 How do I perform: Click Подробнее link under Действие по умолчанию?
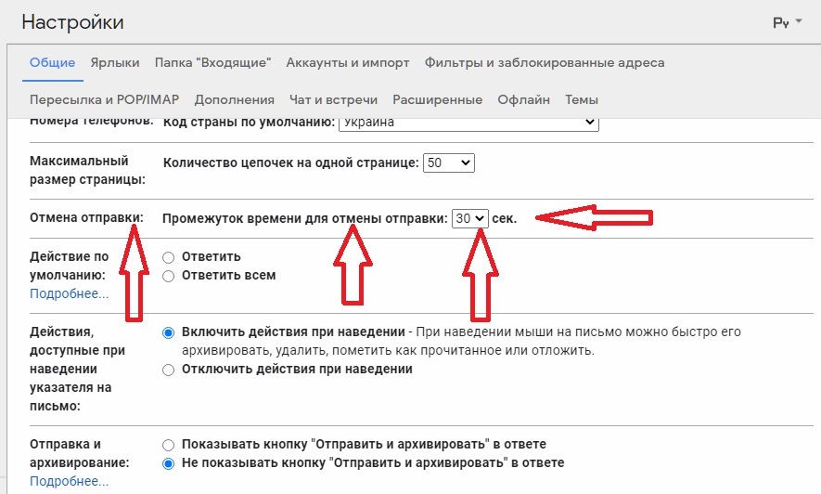click(x=69, y=293)
